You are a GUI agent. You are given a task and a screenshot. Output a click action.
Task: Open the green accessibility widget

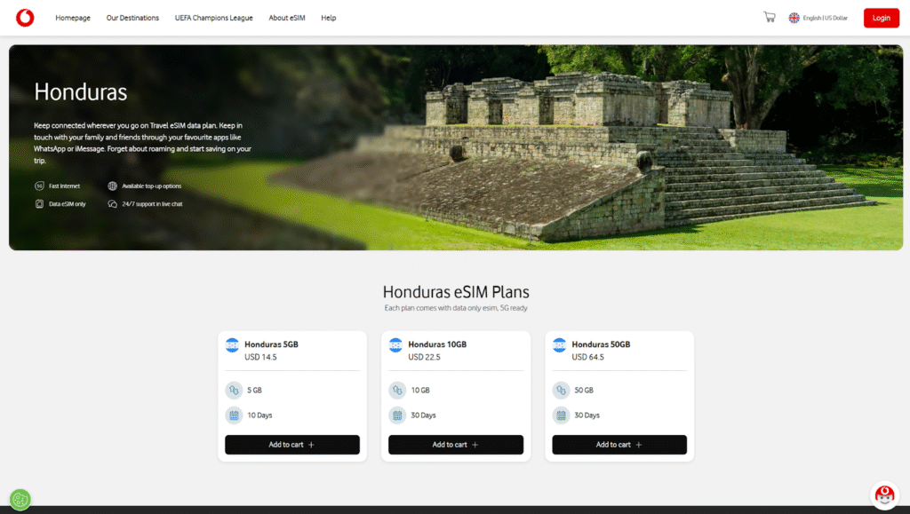click(20, 499)
